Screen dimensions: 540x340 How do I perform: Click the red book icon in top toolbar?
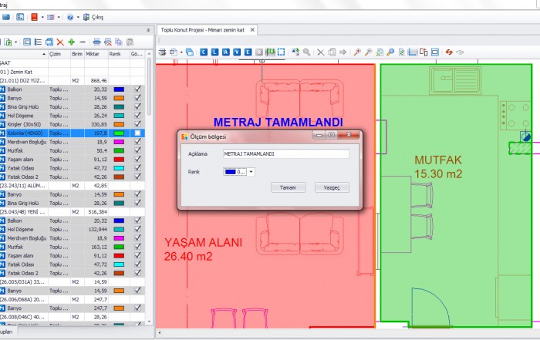[x=32, y=16]
